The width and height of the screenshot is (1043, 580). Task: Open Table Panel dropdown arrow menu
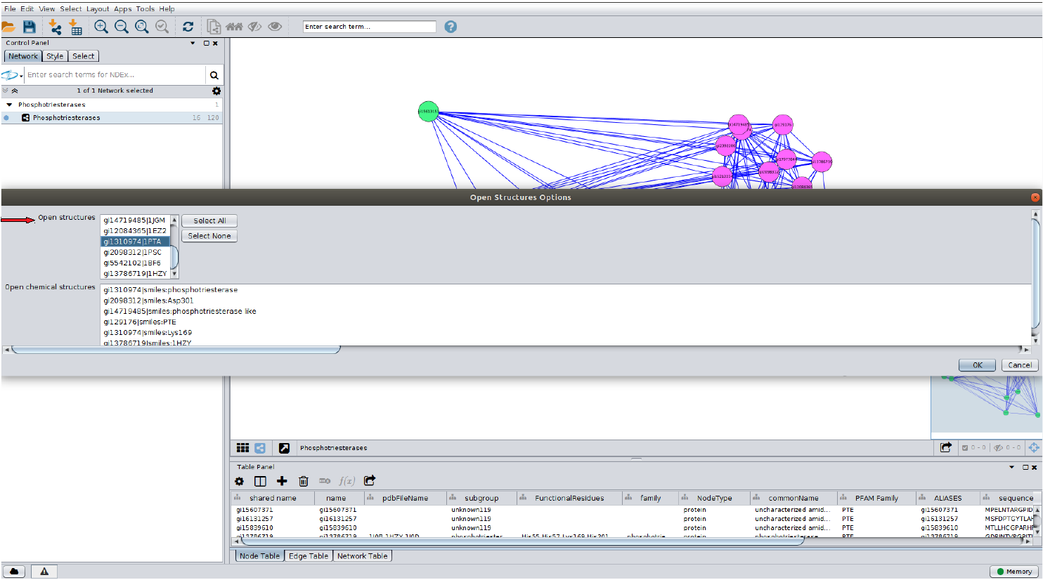1012,467
